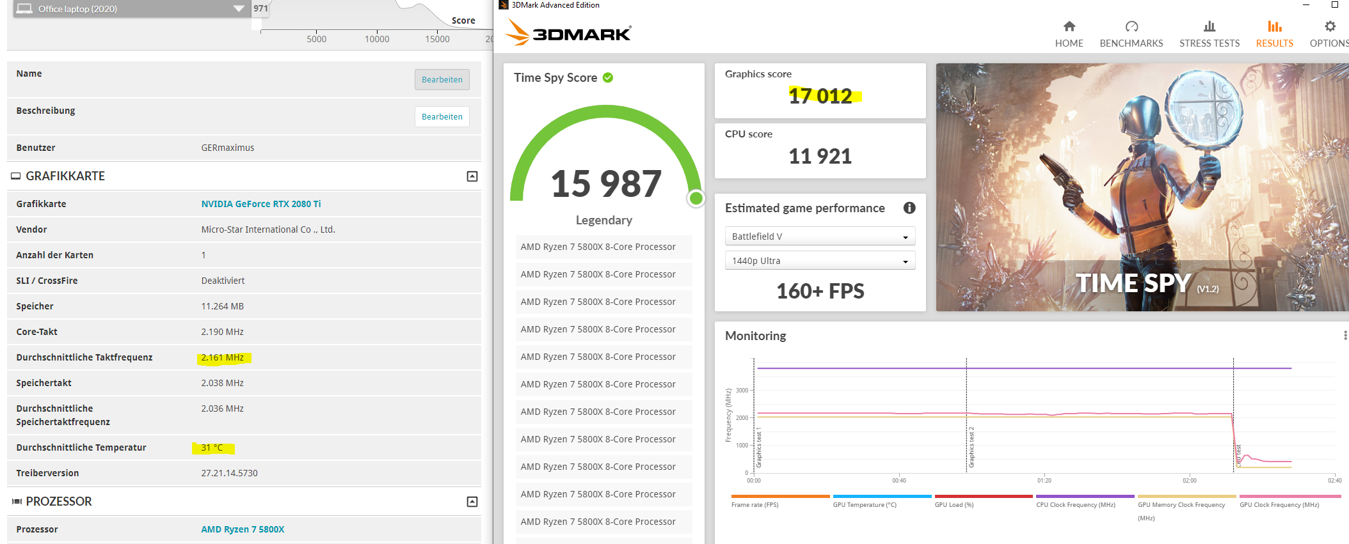Click the Legendary rating label
1349x544 pixels.
(x=604, y=221)
